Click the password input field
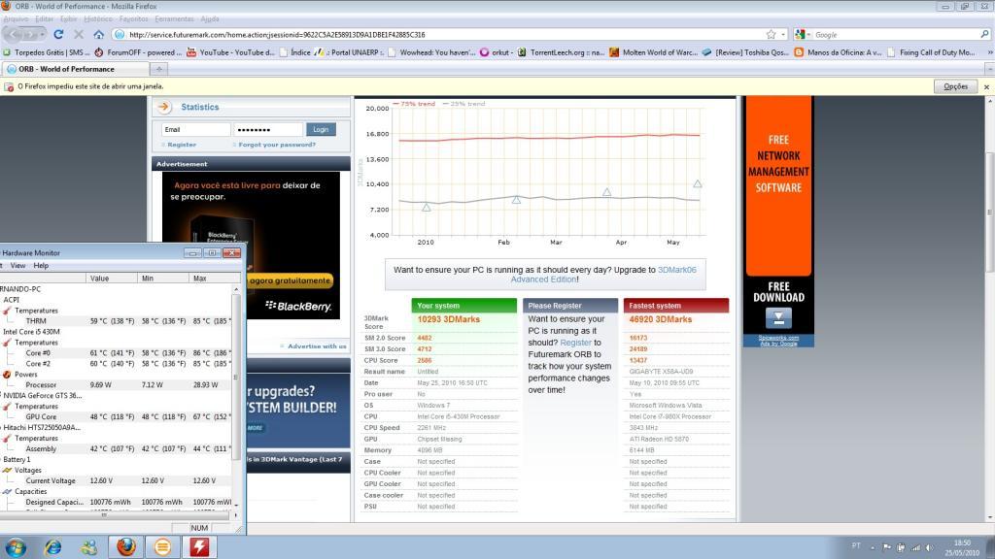Image resolution: width=995 pixels, height=559 pixels. (268, 129)
